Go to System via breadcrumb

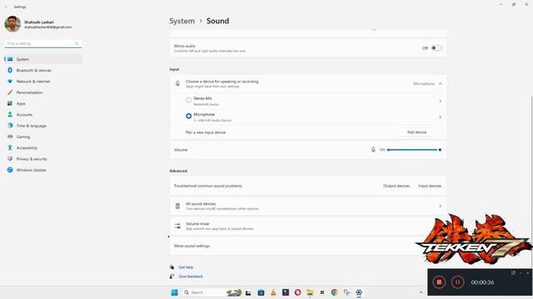[x=182, y=21]
